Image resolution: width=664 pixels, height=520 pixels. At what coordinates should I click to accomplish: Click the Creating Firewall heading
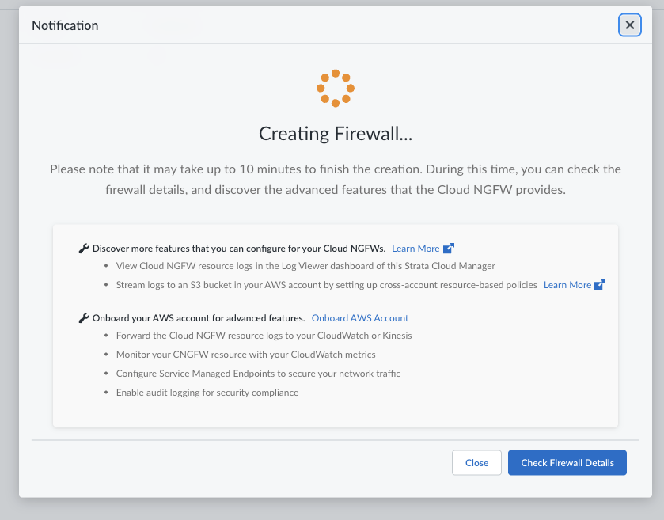[x=336, y=134]
